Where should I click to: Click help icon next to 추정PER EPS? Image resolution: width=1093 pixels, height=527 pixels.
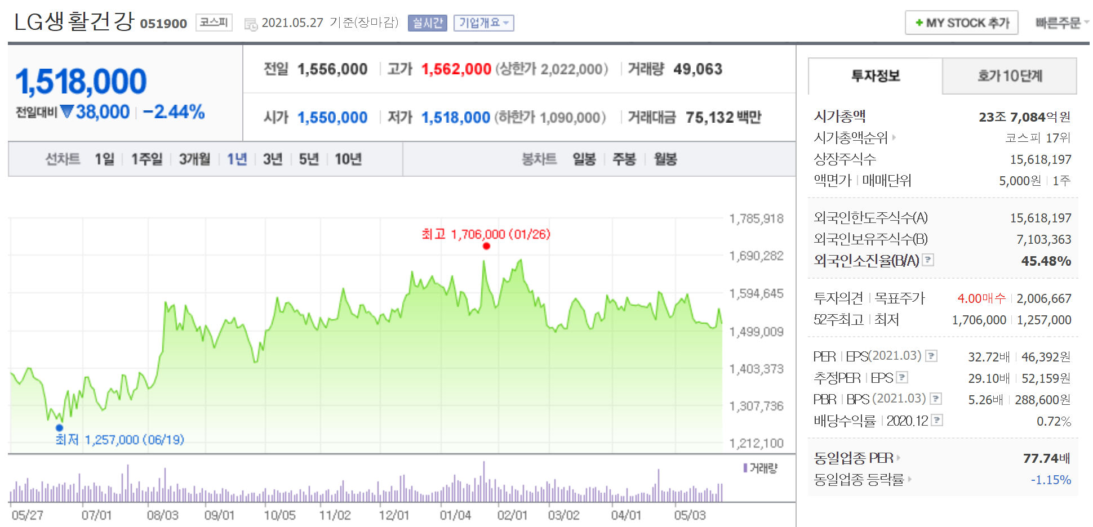(x=902, y=377)
